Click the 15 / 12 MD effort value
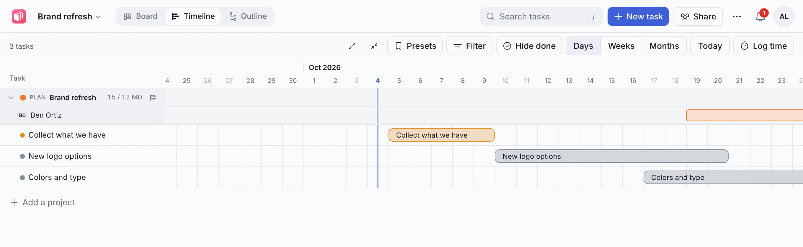803x247 pixels. (x=125, y=97)
